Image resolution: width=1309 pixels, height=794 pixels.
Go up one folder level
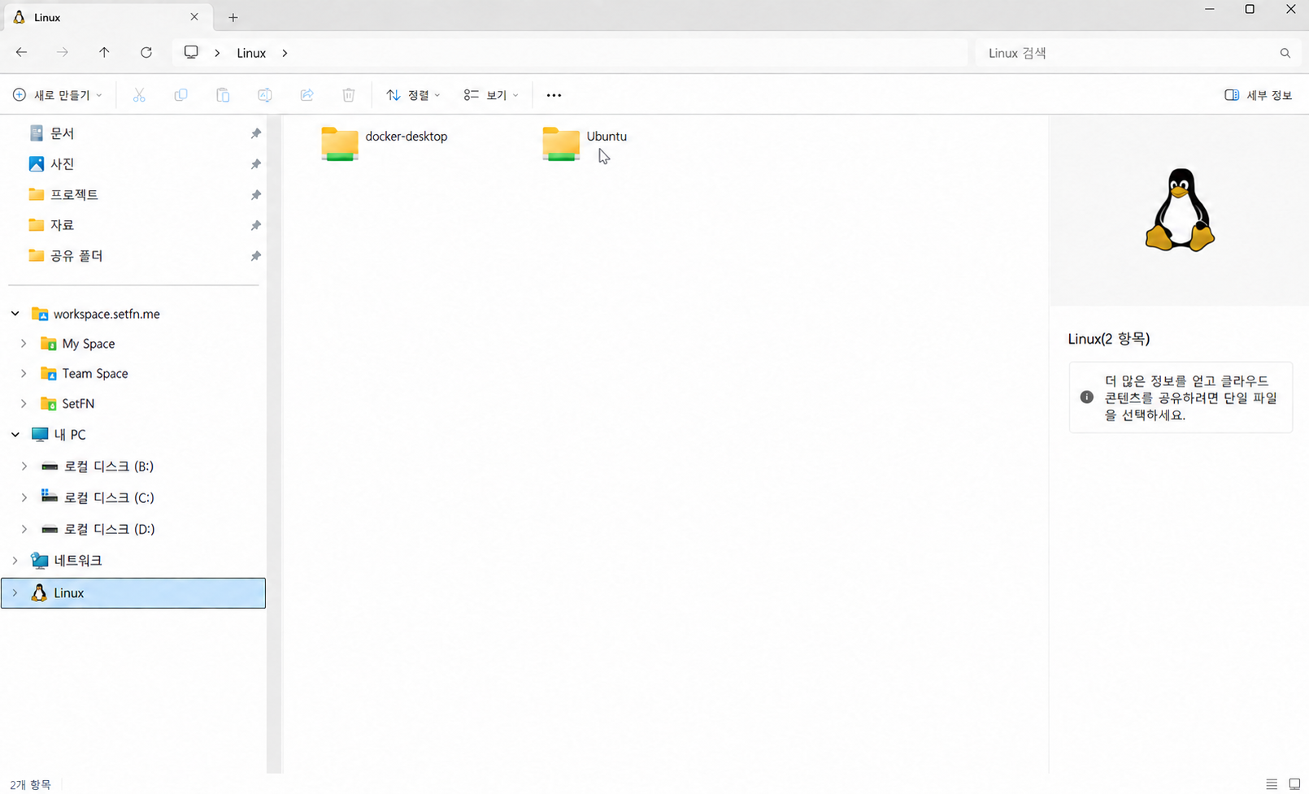[104, 53]
